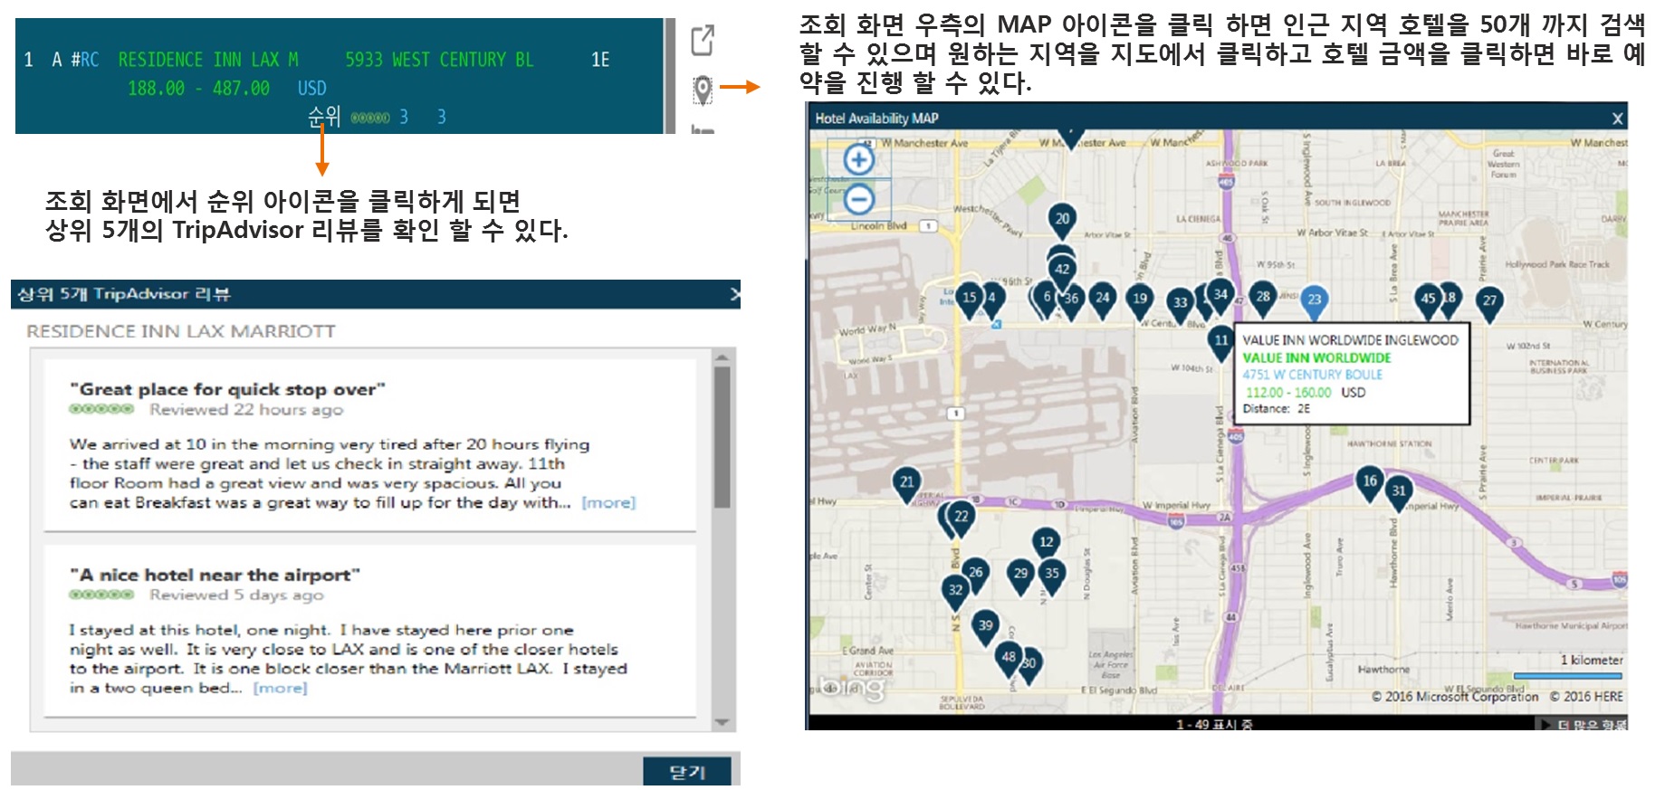Click the 닫기 button below the reviews
This screenshot has width=1665, height=790.
click(x=686, y=772)
